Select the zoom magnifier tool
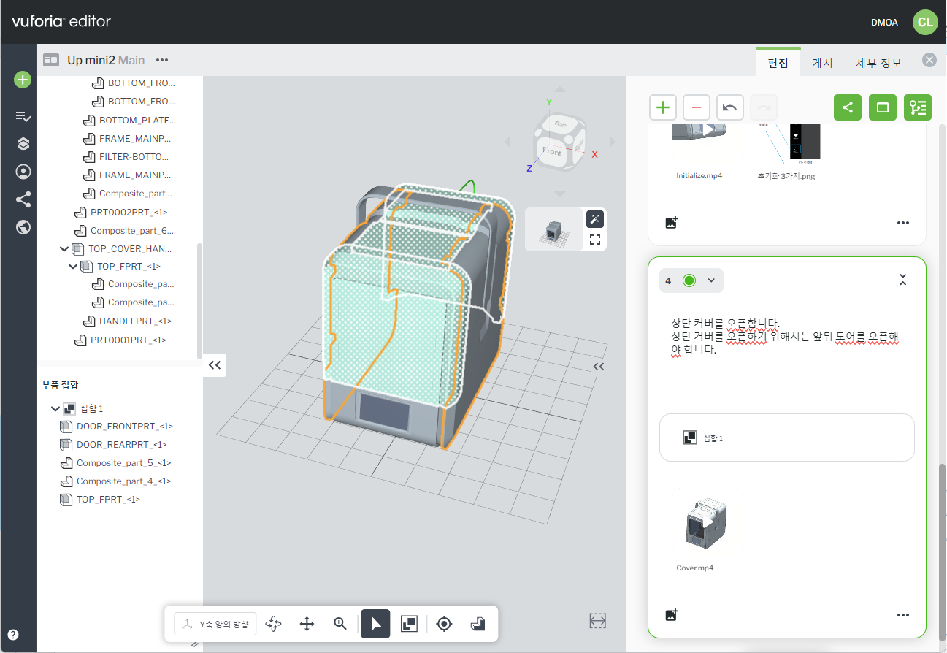 (340, 624)
